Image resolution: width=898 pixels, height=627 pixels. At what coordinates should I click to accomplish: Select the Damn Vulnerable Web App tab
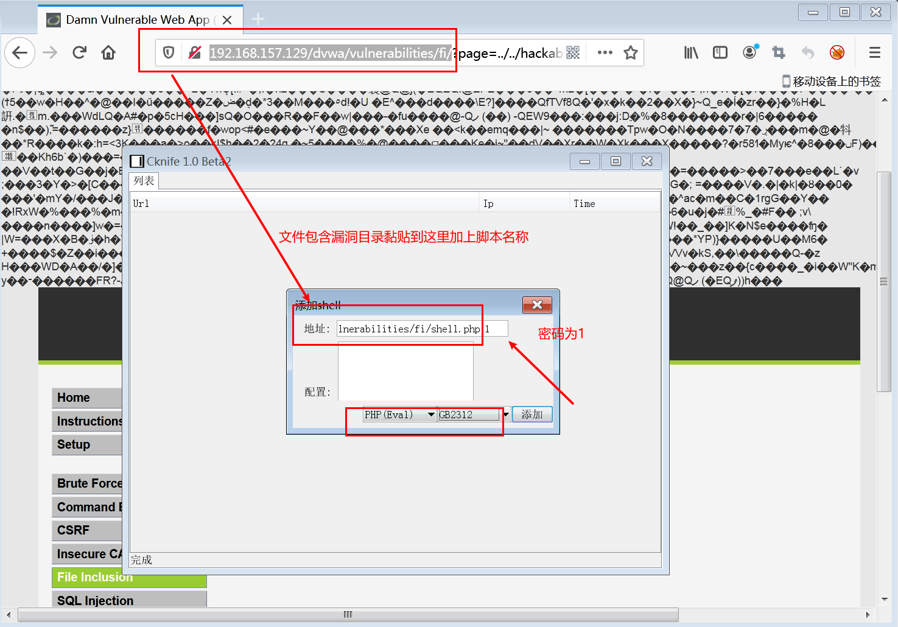[x=141, y=19]
